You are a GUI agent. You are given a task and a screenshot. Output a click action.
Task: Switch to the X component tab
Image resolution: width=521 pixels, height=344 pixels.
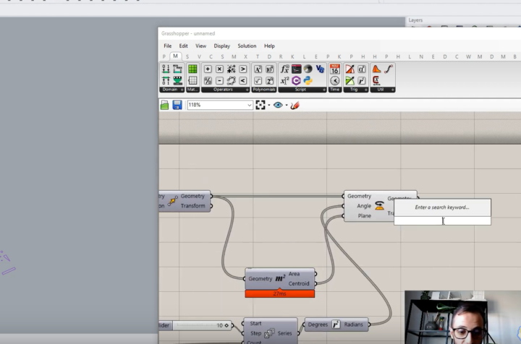coord(245,56)
